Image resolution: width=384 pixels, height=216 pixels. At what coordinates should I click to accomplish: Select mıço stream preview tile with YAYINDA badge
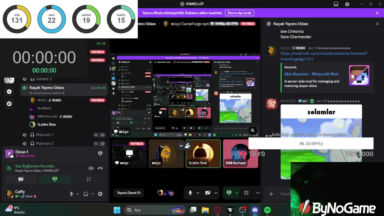tap(129, 154)
